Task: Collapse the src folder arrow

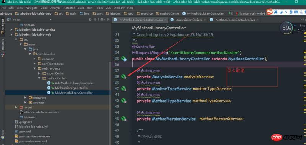Action: 16,39
